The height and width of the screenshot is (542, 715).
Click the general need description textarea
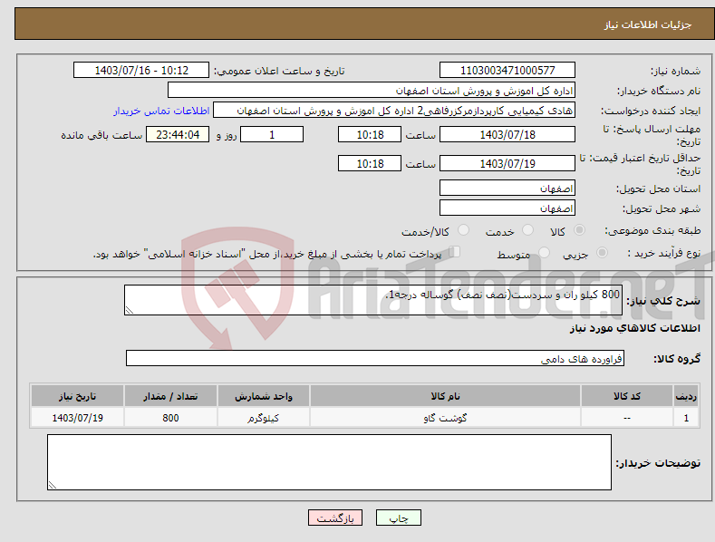coord(373,300)
